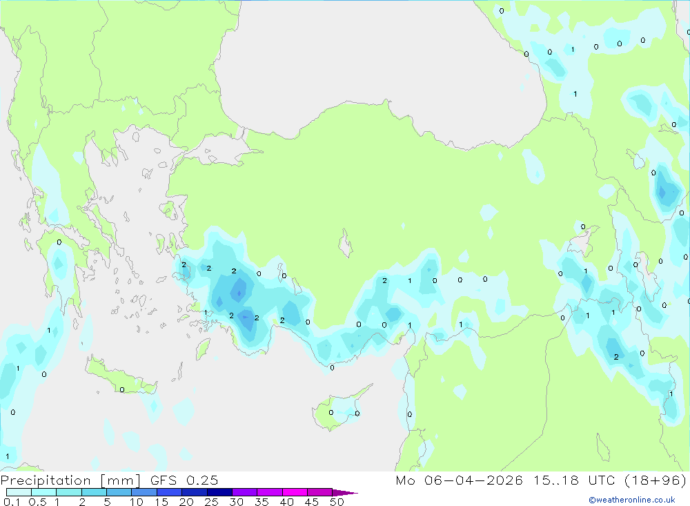Screen dimensions: 690x506
Task: Click the '20' legend scale label
Action: (x=186, y=502)
